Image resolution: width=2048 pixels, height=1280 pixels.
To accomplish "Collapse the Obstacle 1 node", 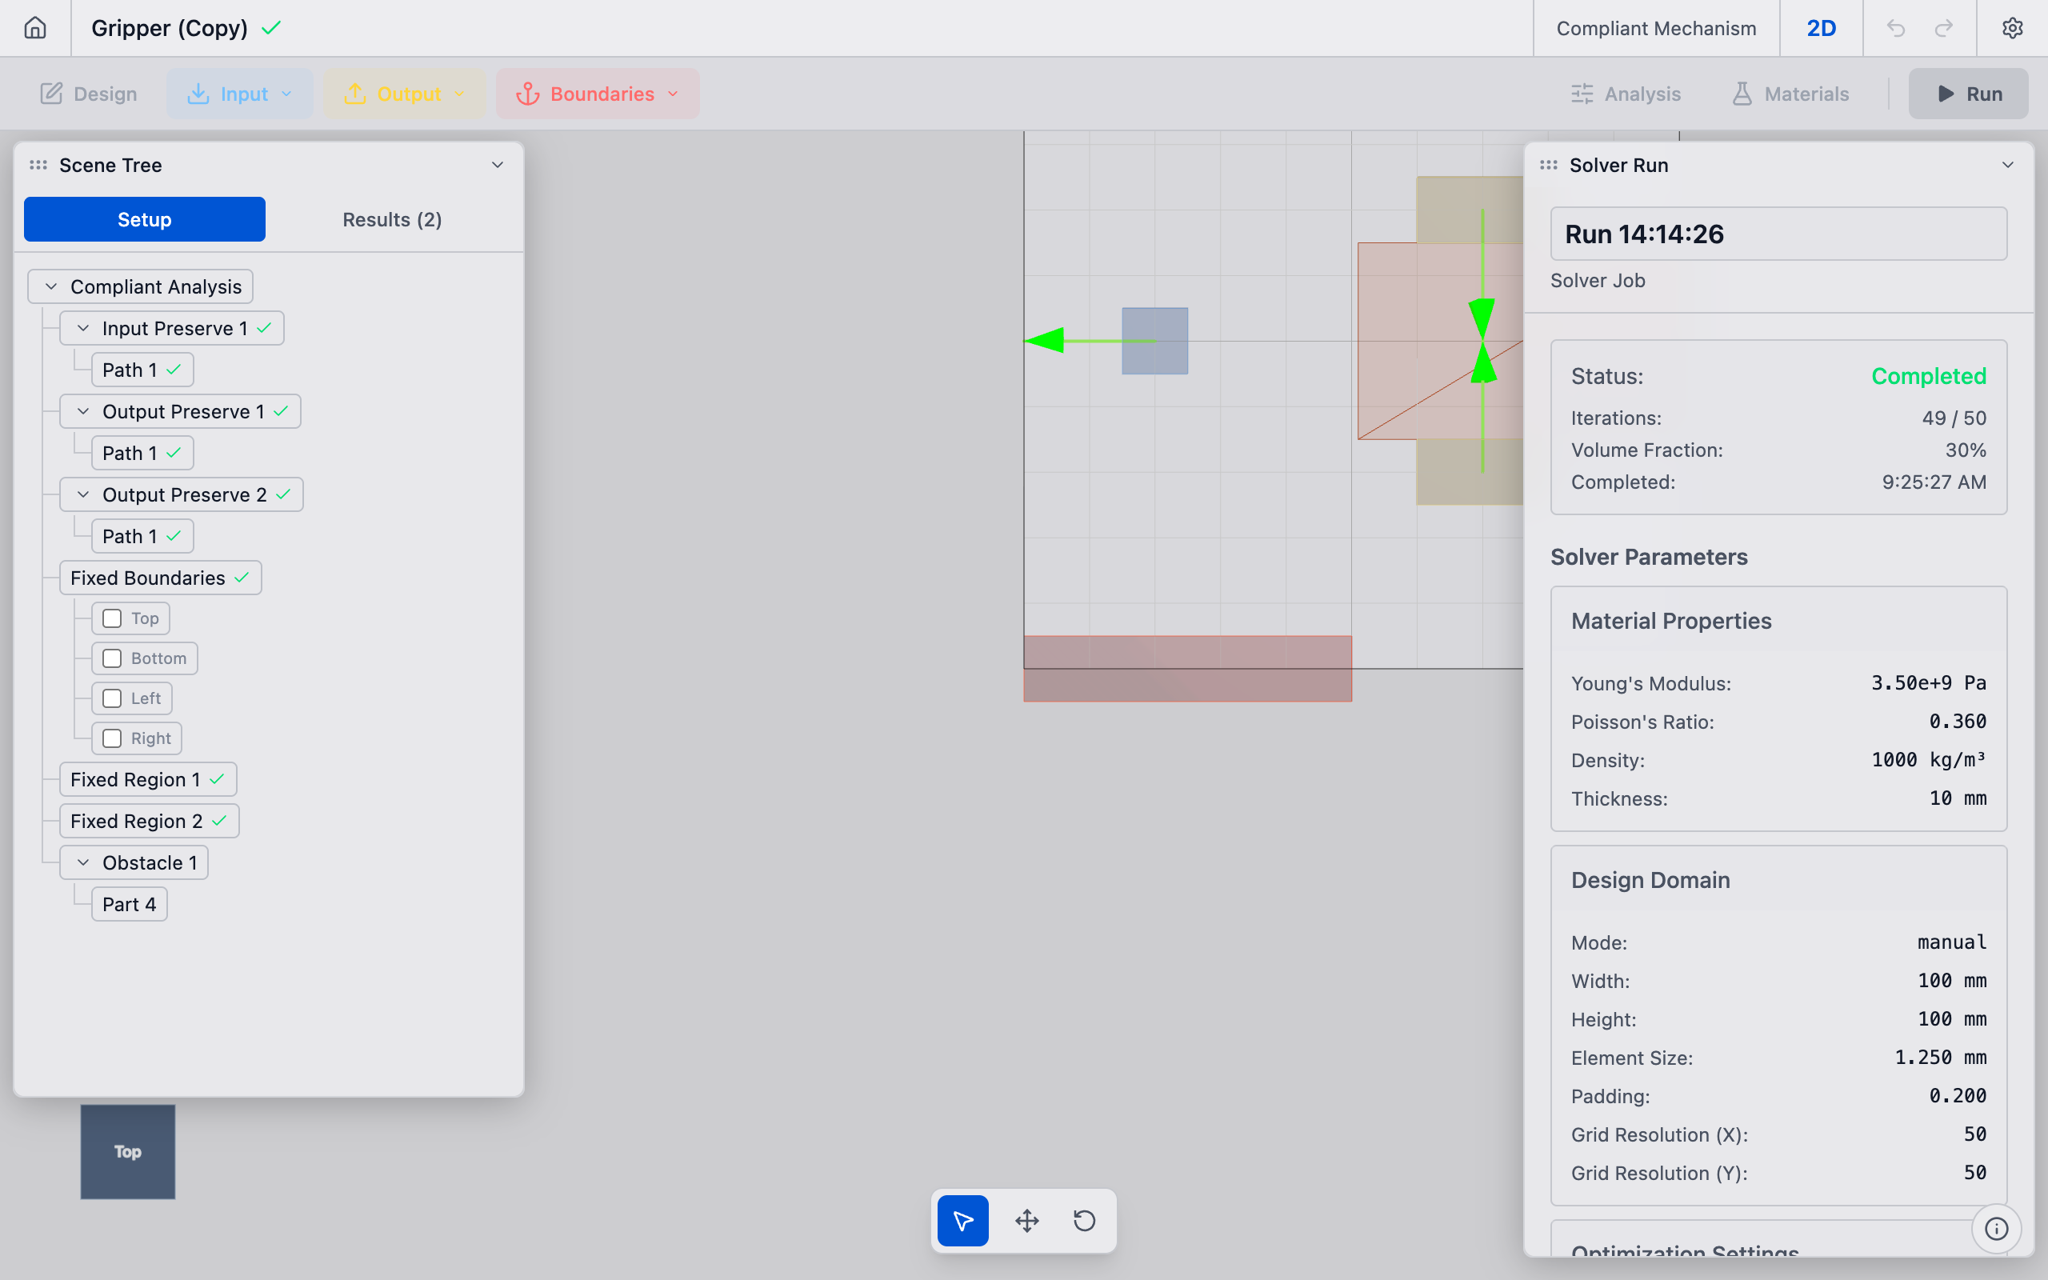I will click(x=83, y=862).
